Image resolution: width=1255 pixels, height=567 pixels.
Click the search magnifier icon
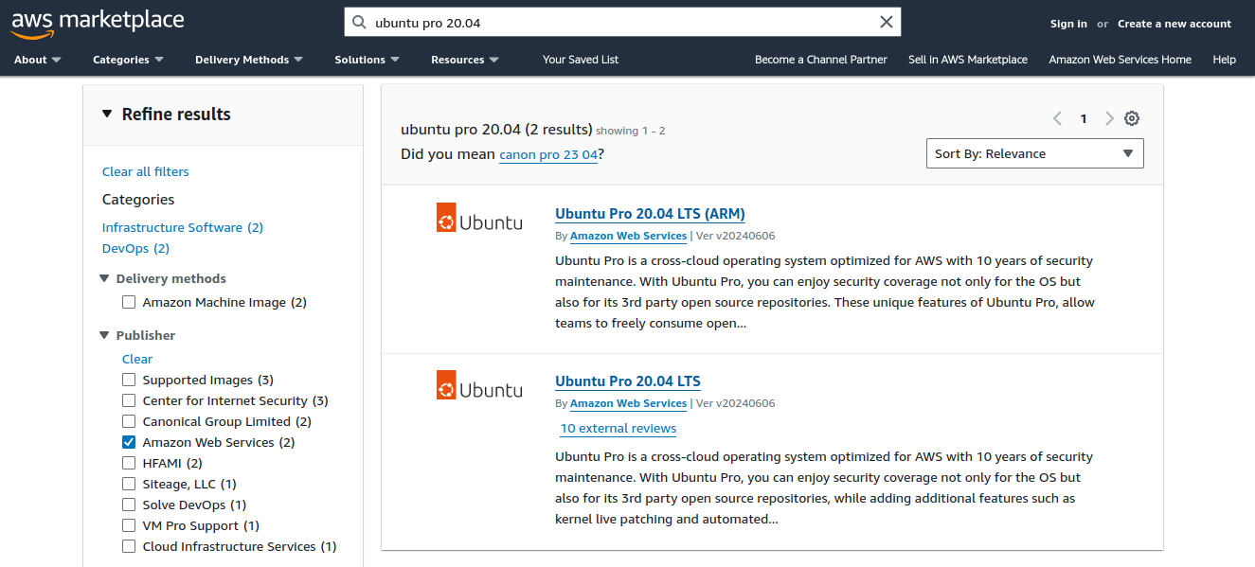(358, 22)
